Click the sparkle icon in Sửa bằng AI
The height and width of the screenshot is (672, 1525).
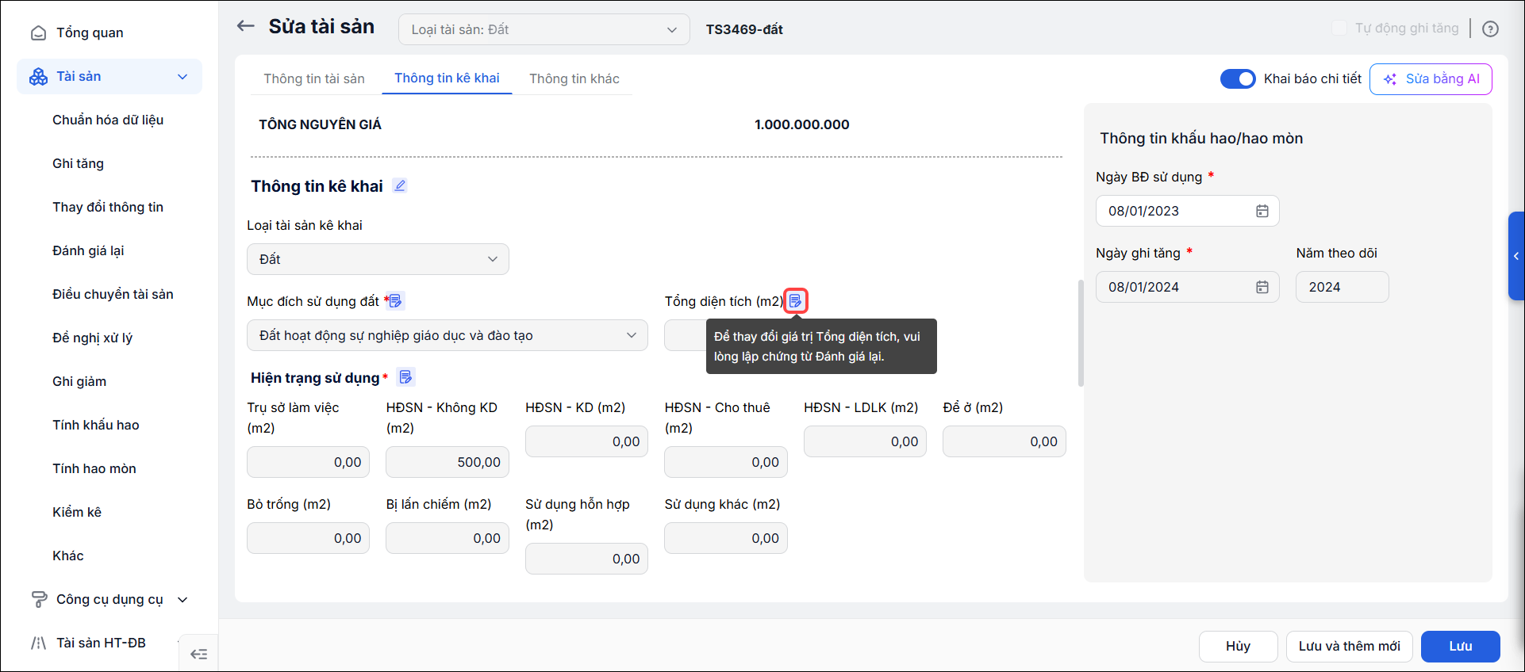(1390, 79)
